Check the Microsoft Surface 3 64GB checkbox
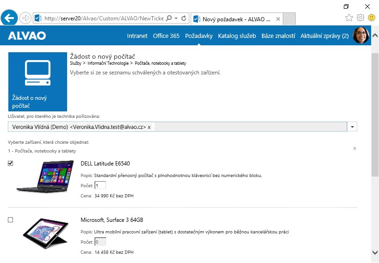The image size is (379, 263). tap(10, 220)
